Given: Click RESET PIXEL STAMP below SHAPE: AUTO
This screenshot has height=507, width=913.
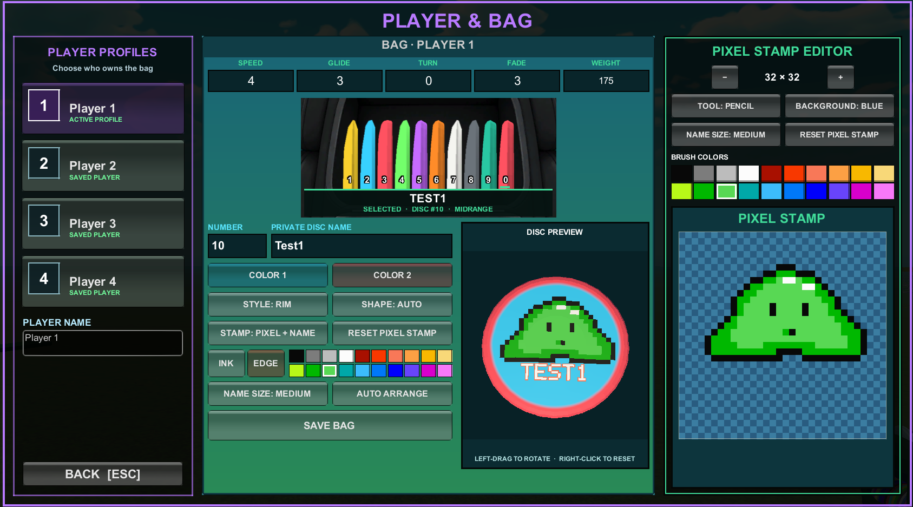Looking at the screenshot, I should click(392, 333).
